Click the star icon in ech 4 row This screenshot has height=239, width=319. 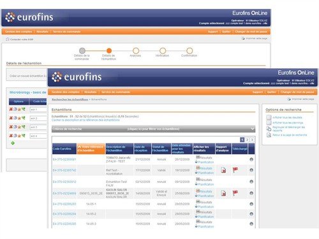click(19, 136)
